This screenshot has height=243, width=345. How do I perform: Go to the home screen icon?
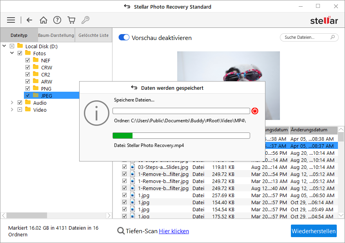pos(44,20)
